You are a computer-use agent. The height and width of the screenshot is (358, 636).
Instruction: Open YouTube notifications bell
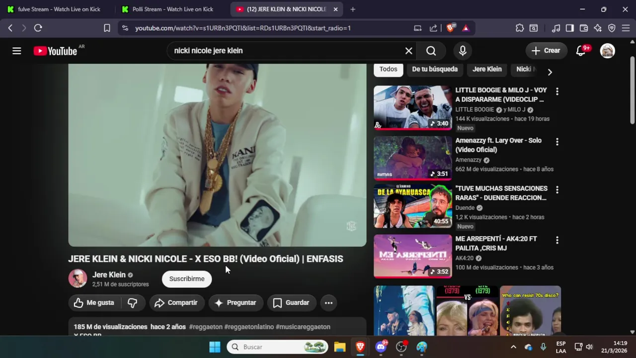tap(581, 51)
